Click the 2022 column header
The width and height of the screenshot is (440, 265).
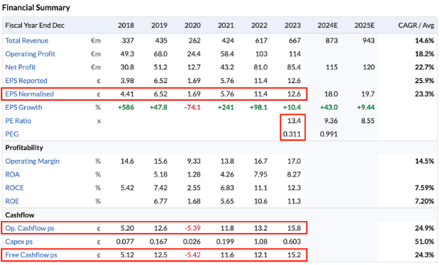259,26
